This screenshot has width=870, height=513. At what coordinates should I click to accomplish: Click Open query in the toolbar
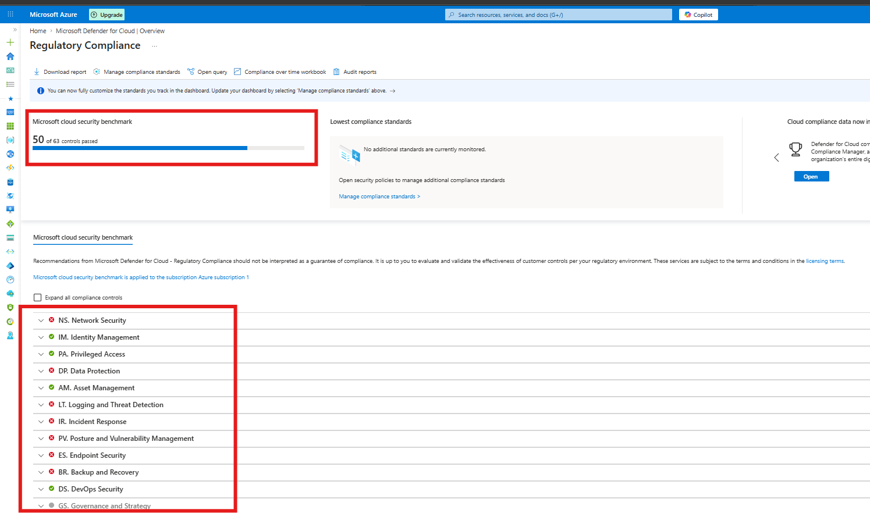(207, 72)
